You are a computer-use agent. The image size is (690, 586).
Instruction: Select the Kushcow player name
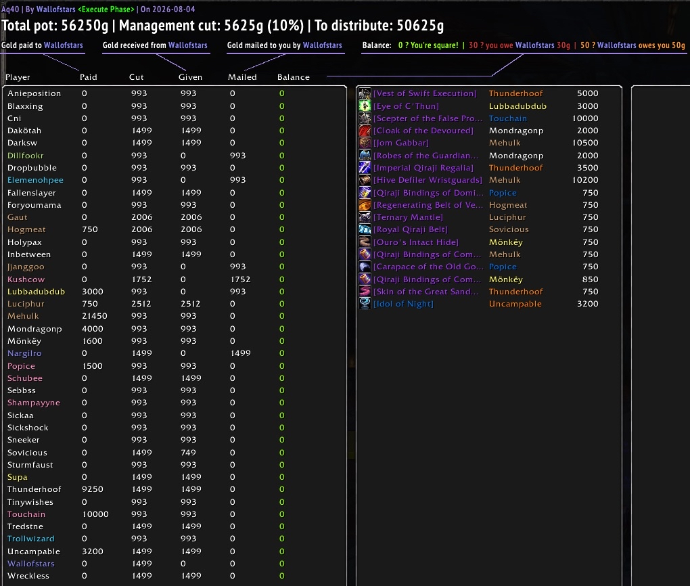pos(26,279)
